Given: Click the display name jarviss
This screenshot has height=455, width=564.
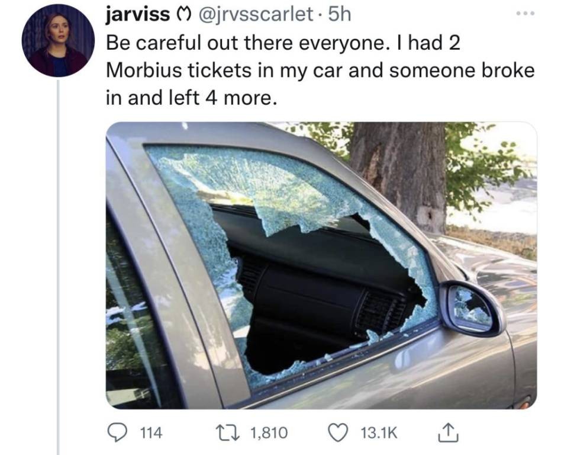Looking at the screenshot, I should click(137, 14).
